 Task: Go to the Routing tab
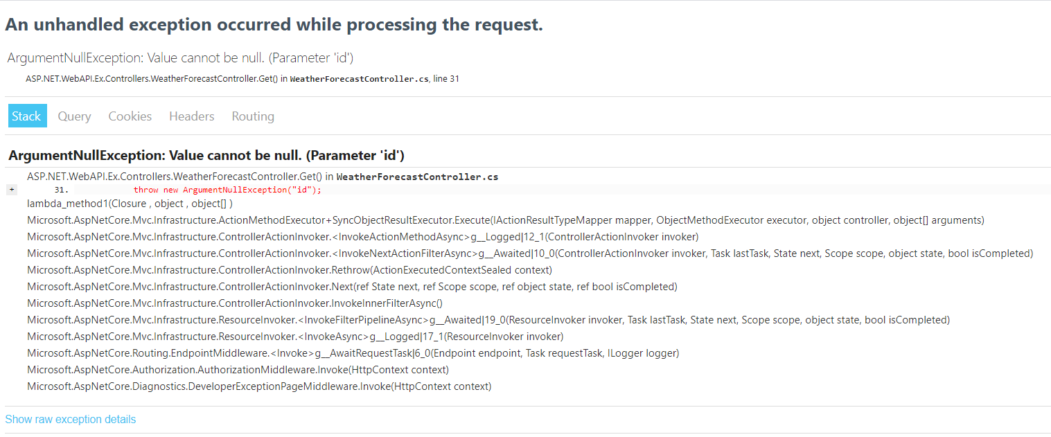click(x=253, y=116)
